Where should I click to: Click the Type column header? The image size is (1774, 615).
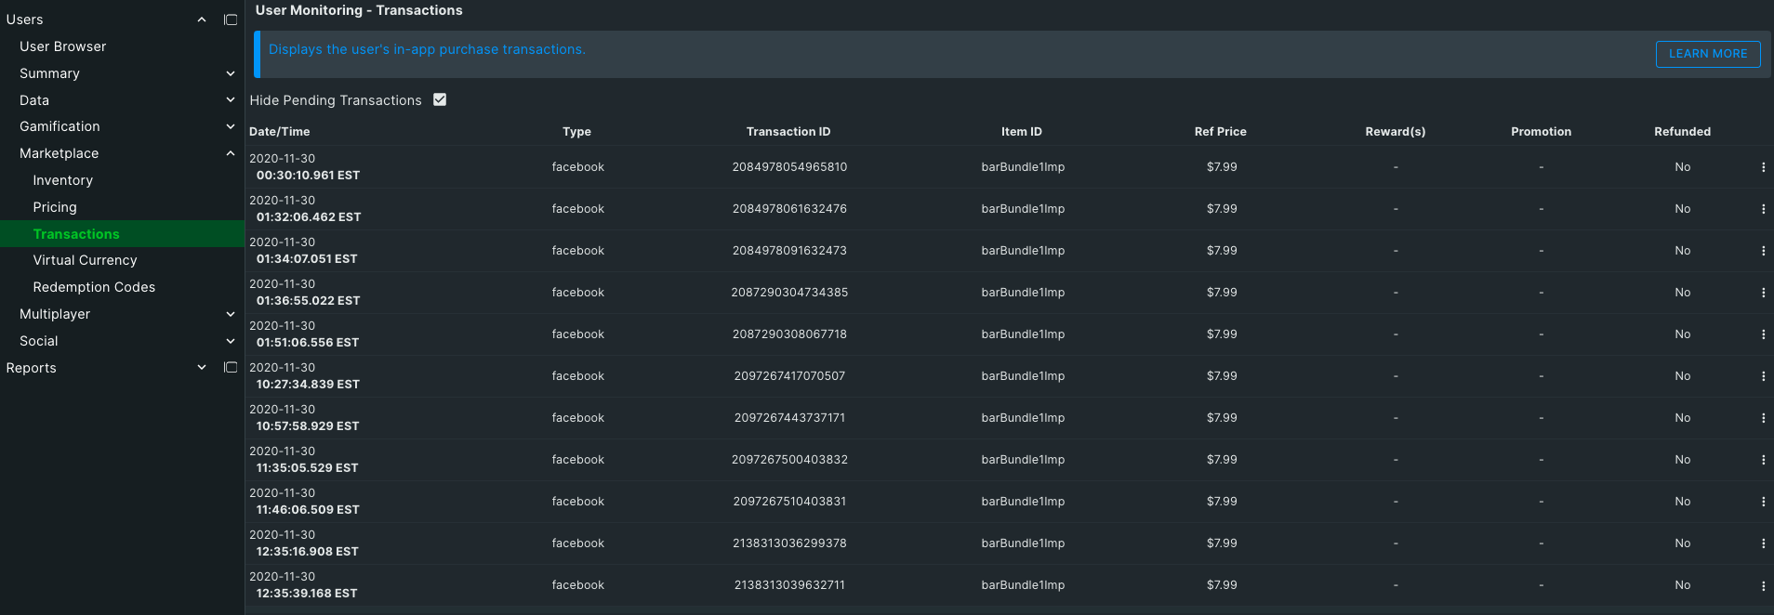tap(576, 132)
